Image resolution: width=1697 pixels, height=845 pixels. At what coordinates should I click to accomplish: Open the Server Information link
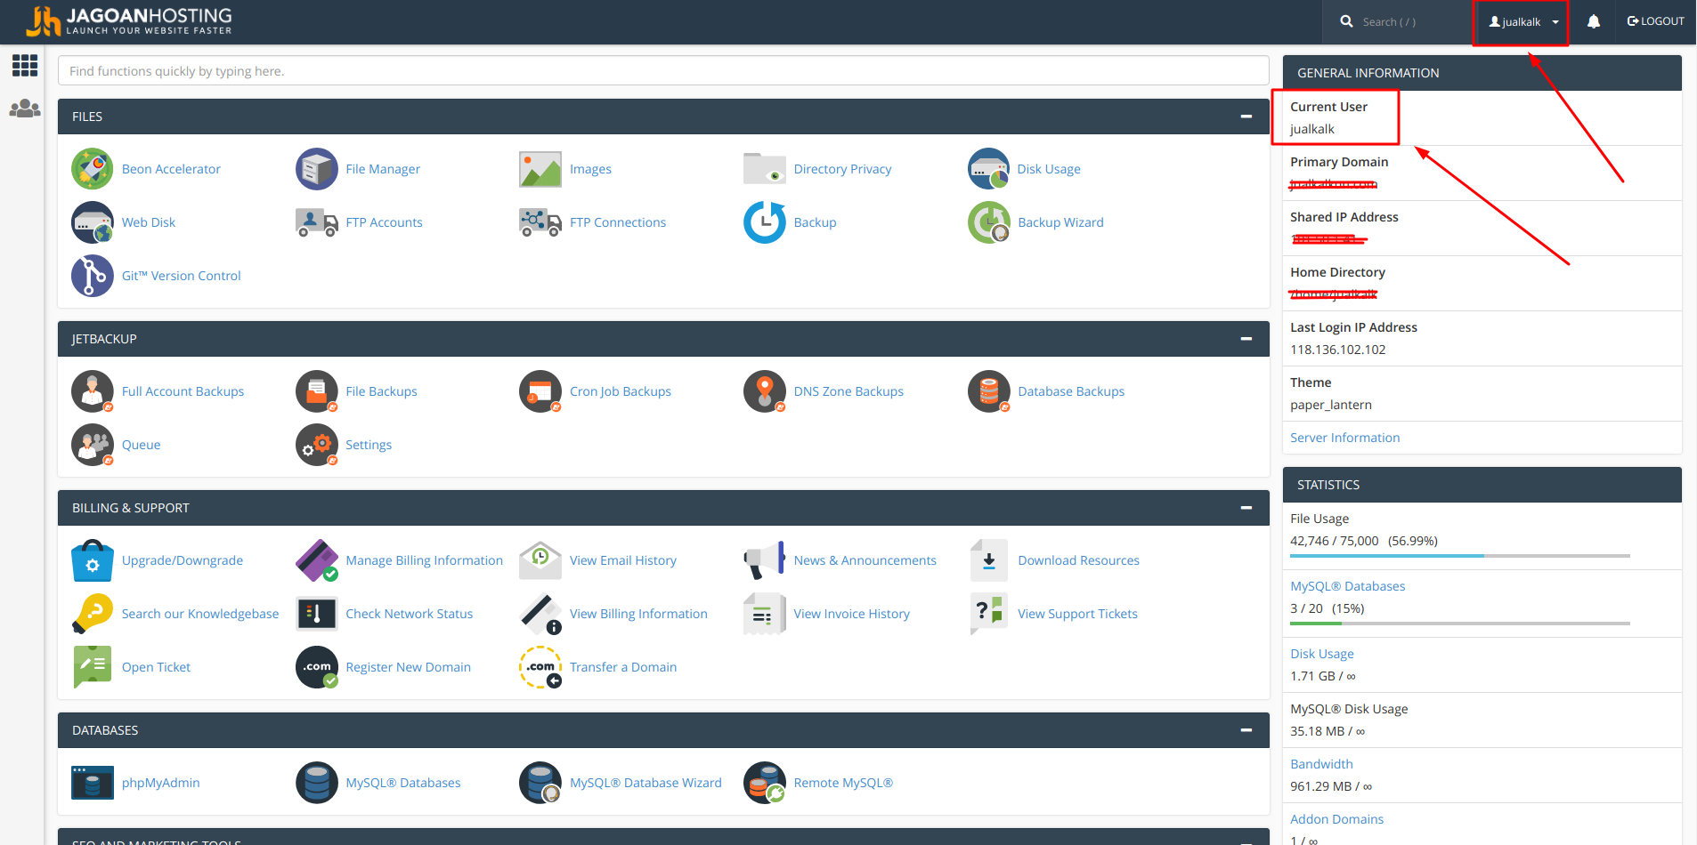[1344, 438]
